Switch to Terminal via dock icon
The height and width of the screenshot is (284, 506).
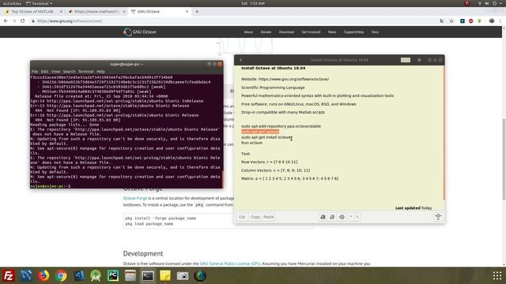148,276
